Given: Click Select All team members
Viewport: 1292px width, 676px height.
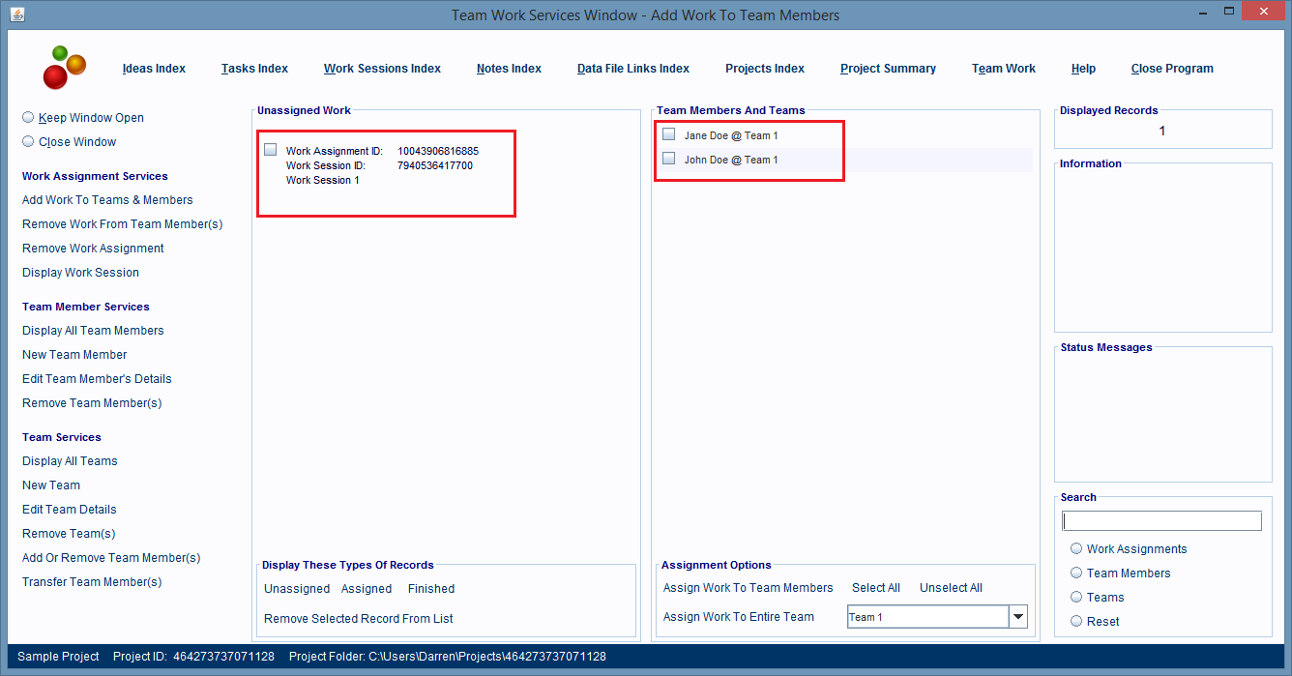Looking at the screenshot, I should click(x=876, y=588).
